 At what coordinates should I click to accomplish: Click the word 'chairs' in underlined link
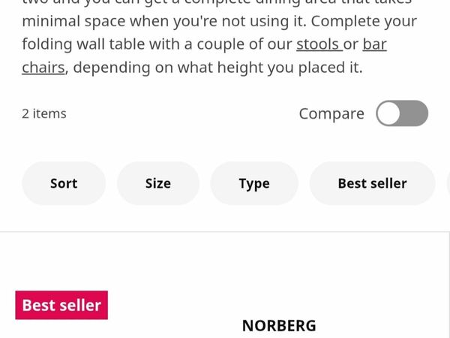(43, 68)
